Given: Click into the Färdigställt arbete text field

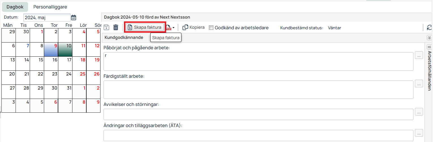Looking at the screenshot, I should (258, 90).
